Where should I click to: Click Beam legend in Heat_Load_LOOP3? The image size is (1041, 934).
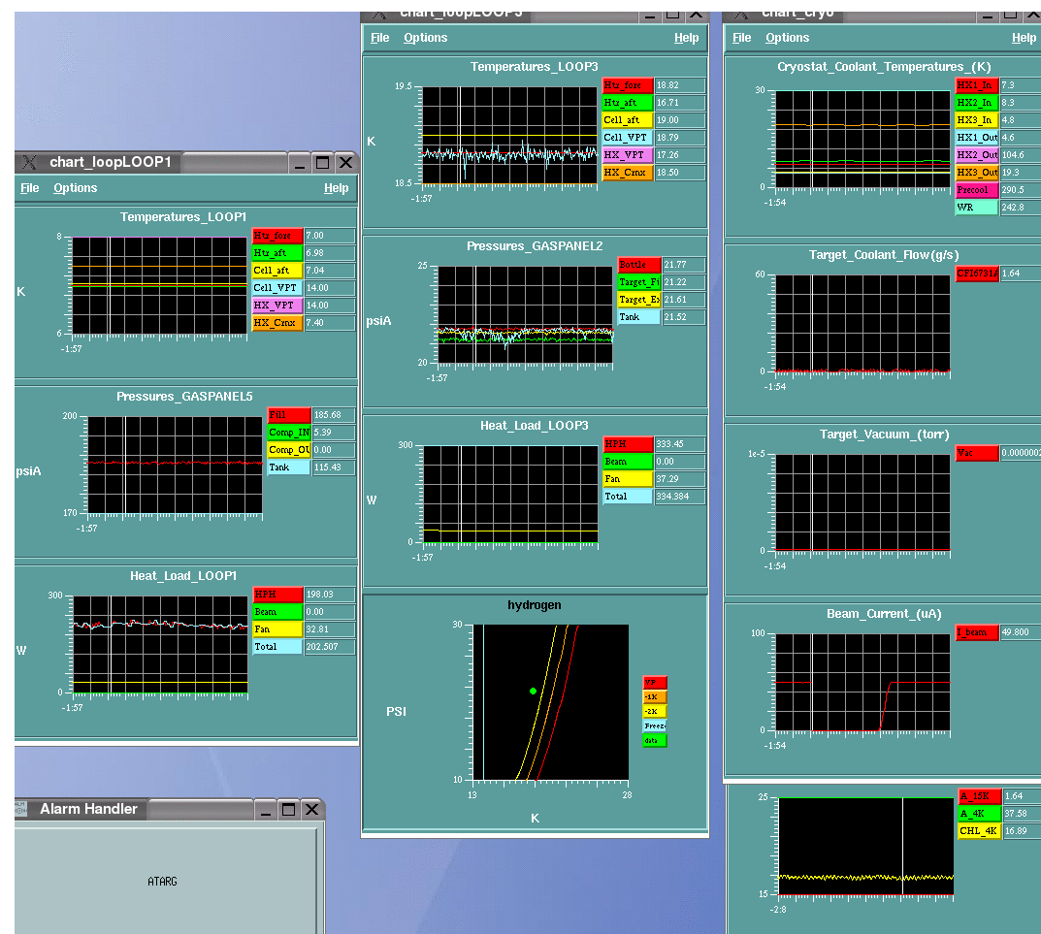628,462
